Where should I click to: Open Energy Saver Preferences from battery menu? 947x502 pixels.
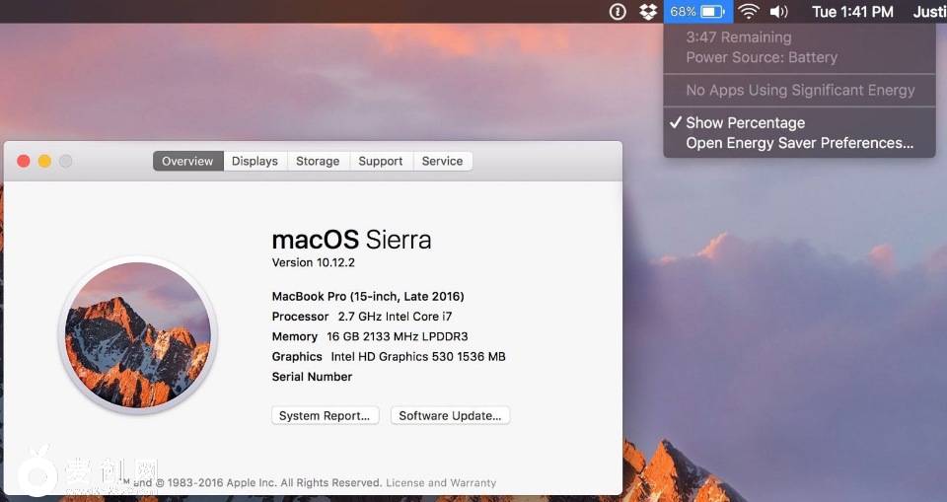click(799, 143)
